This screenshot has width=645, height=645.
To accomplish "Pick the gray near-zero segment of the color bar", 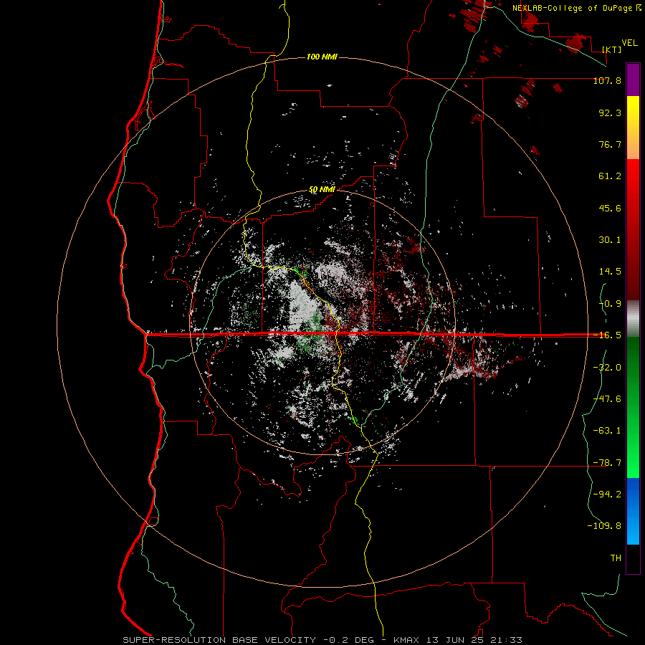I will pos(633,319).
